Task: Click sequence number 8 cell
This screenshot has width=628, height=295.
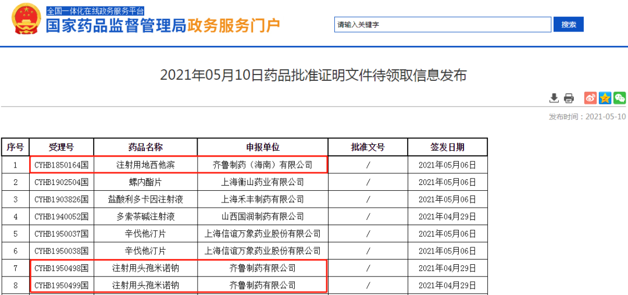Action: pos(15,286)
